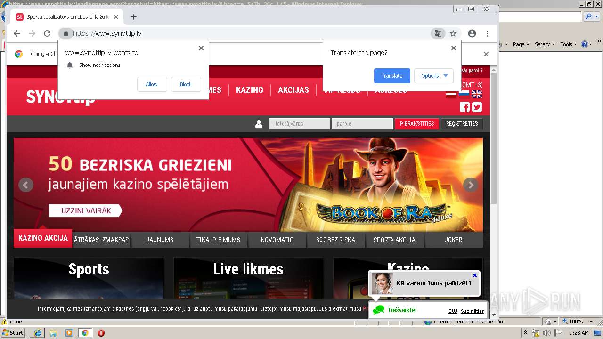View site security lock icon

tap(66, 33)
